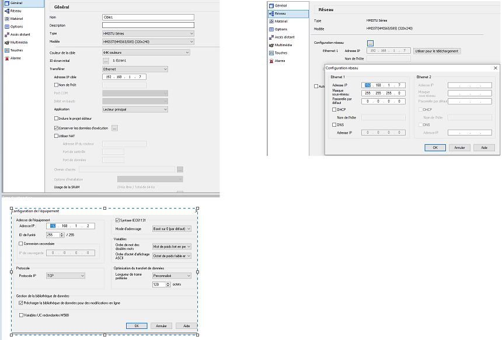Expand the Couleur de la cible dropdown
Viewport: 502px width, 340px height.
coord(146,53)
